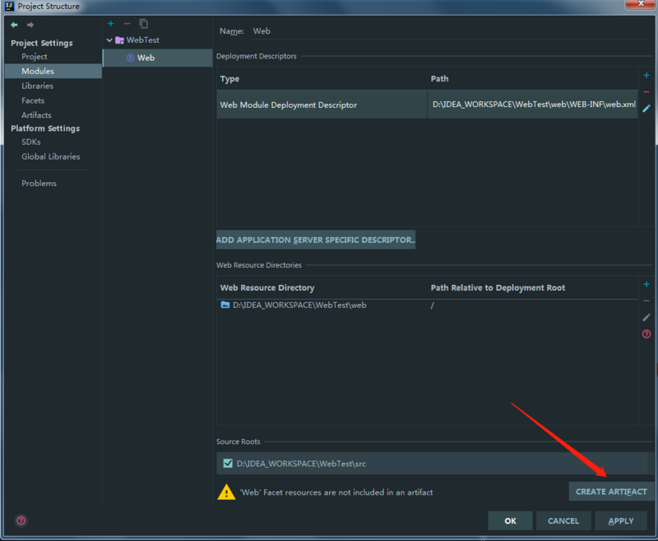Select the WebTest module in tree
Screen dimensions: 658x541
click(x=142, y=40)
